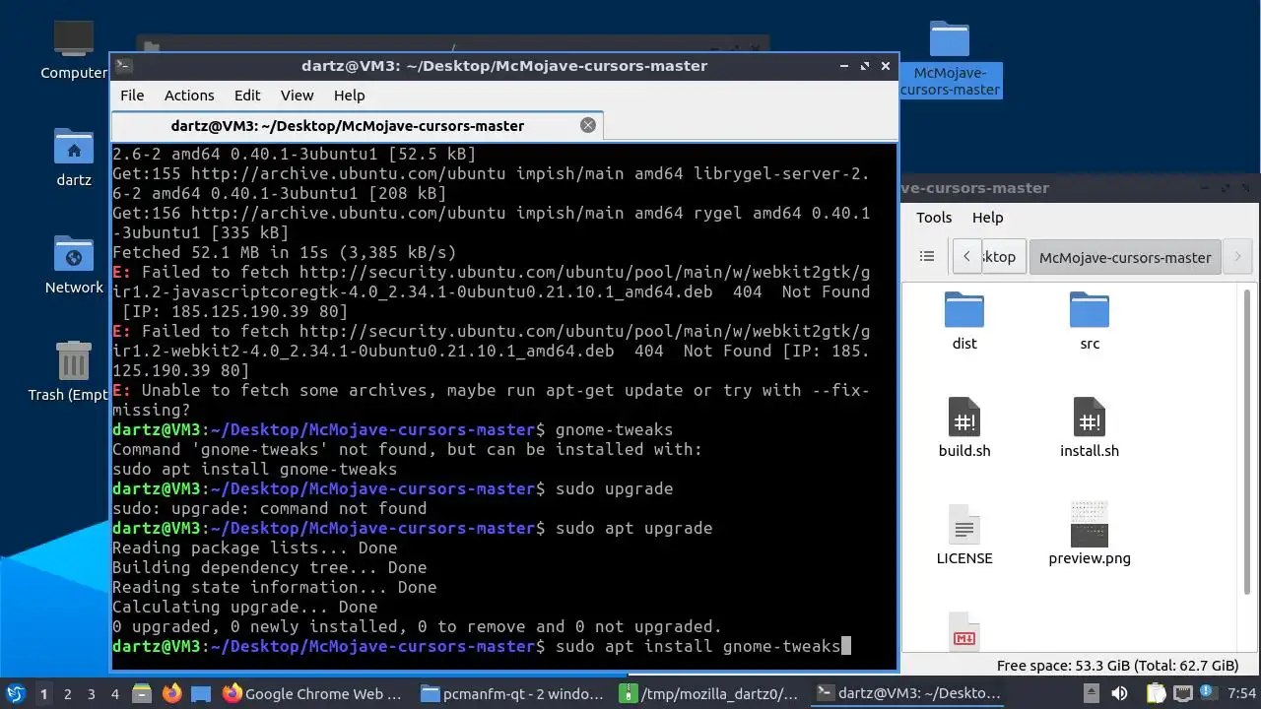The width and height of the screenshot is (1261, 709).
Task: Launch file manager from quick launch
Action: coord(142,694)
